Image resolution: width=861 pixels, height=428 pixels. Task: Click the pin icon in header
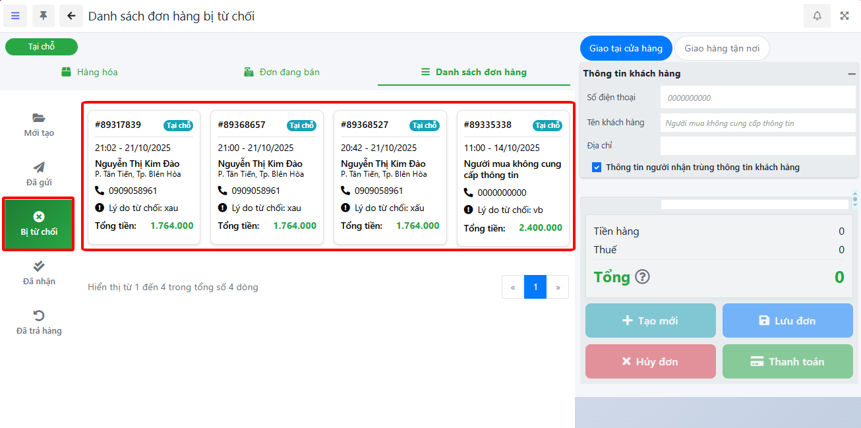44,16
